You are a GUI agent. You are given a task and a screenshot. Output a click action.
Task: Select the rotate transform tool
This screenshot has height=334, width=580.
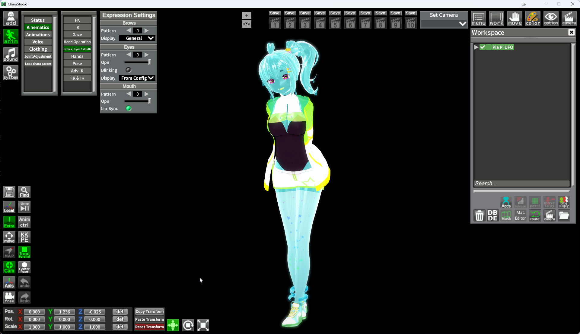(x=188, y=325)
